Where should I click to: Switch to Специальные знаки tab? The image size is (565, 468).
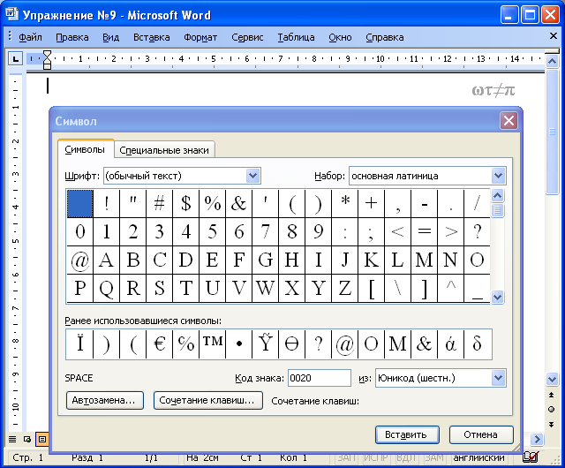(x=164, y=150)
